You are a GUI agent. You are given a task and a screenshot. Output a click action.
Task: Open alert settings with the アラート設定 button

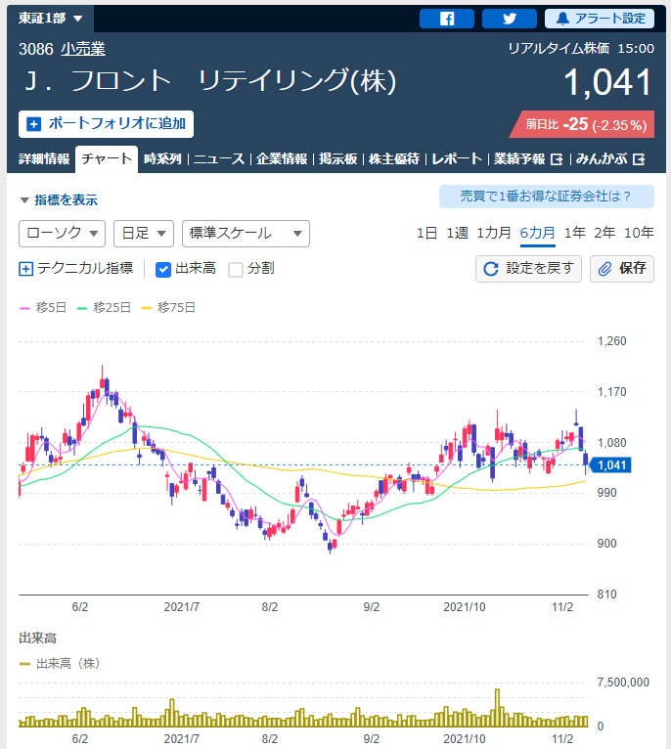[x=600, y=19]
